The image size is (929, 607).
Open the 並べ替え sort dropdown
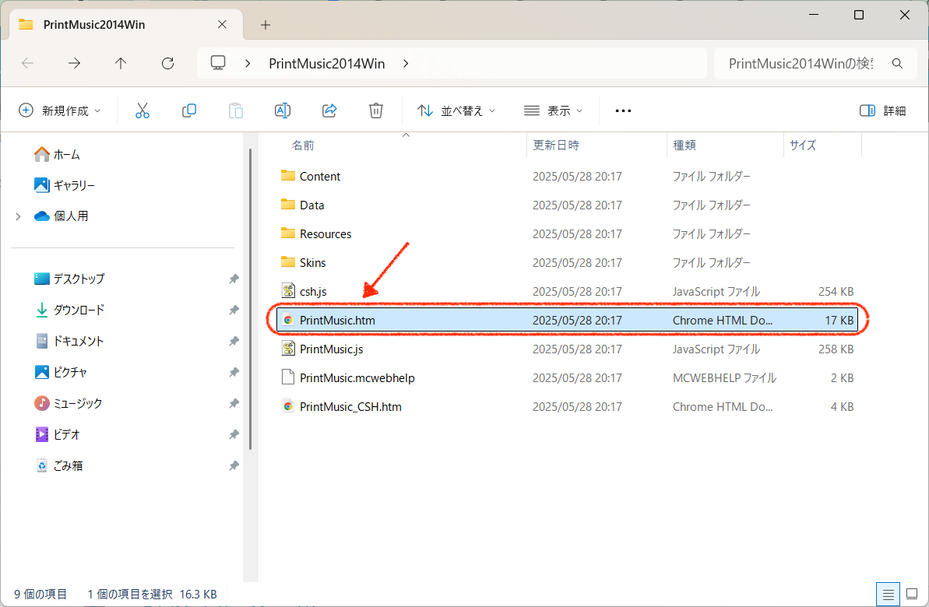click(456, 111)
